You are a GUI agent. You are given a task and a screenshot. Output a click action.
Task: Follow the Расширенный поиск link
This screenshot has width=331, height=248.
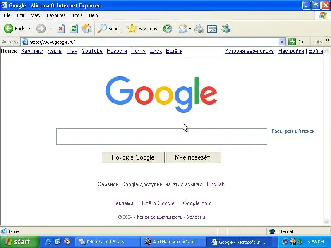point(293,131)
